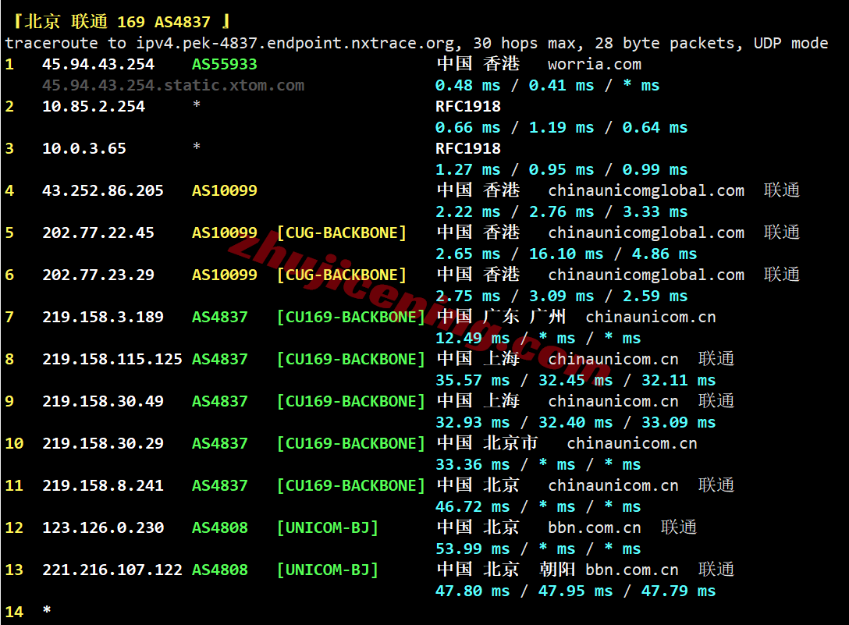Click the RFC1918 label on hop 3

point(468,149)
